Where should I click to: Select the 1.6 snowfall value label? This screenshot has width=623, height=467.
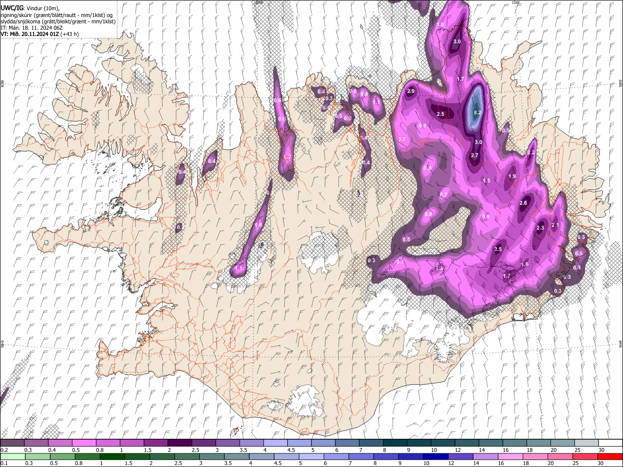click(x=525, y=264)
